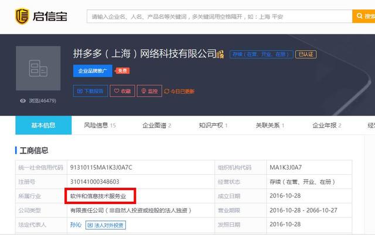Download report via 下载报告 button

click(x=90, y=91)
